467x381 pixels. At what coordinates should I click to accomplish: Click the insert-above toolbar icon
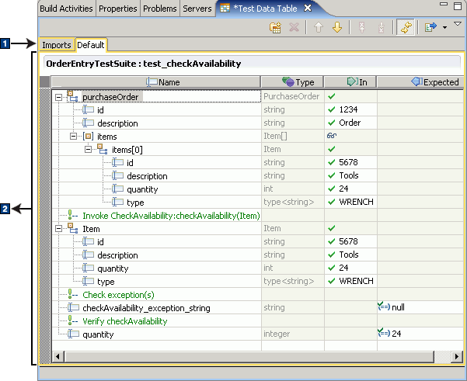coord(362,27)
